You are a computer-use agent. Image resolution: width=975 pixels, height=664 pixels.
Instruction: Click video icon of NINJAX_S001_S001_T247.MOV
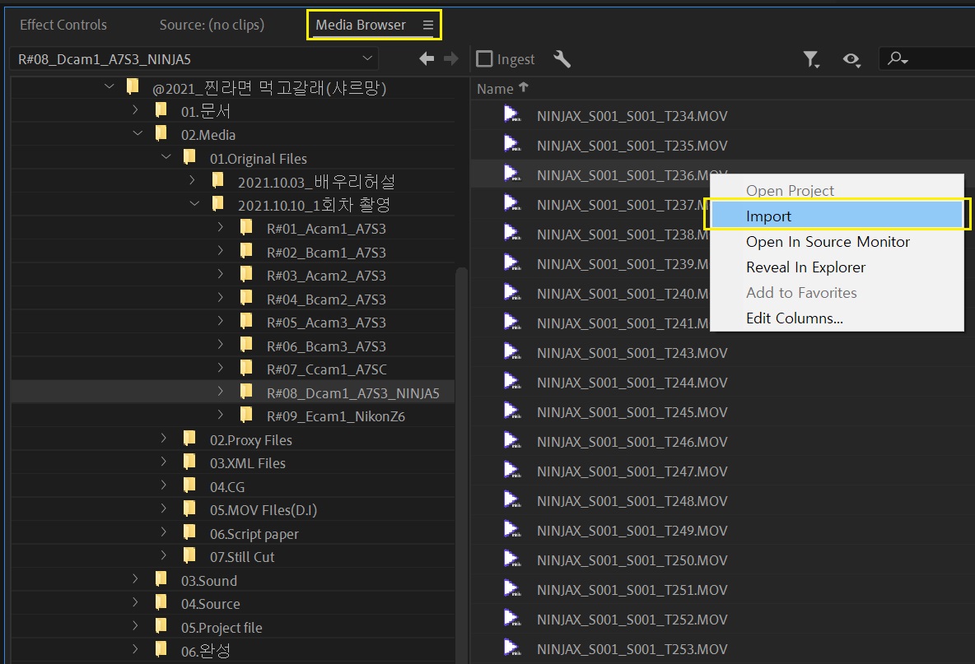click(x=511, y=471)
